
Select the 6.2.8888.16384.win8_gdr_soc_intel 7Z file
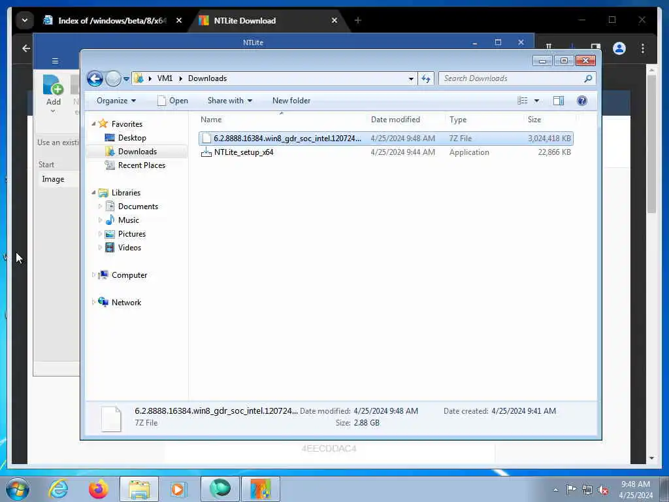(x=385, y=139)
